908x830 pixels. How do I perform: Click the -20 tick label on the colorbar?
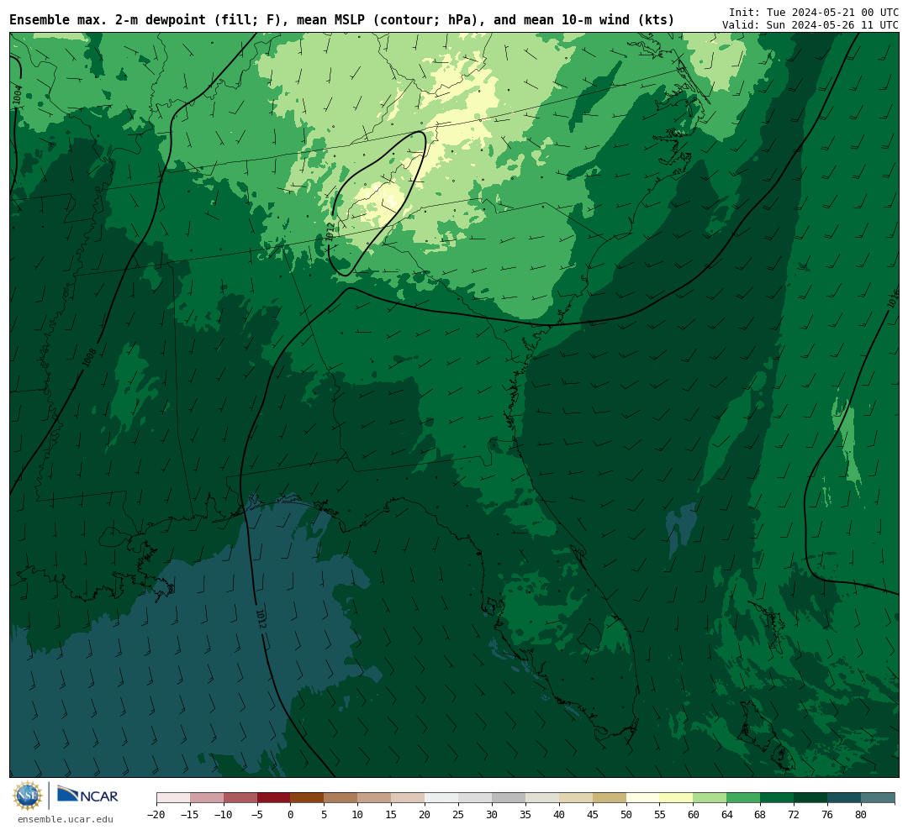coord(156,814)
